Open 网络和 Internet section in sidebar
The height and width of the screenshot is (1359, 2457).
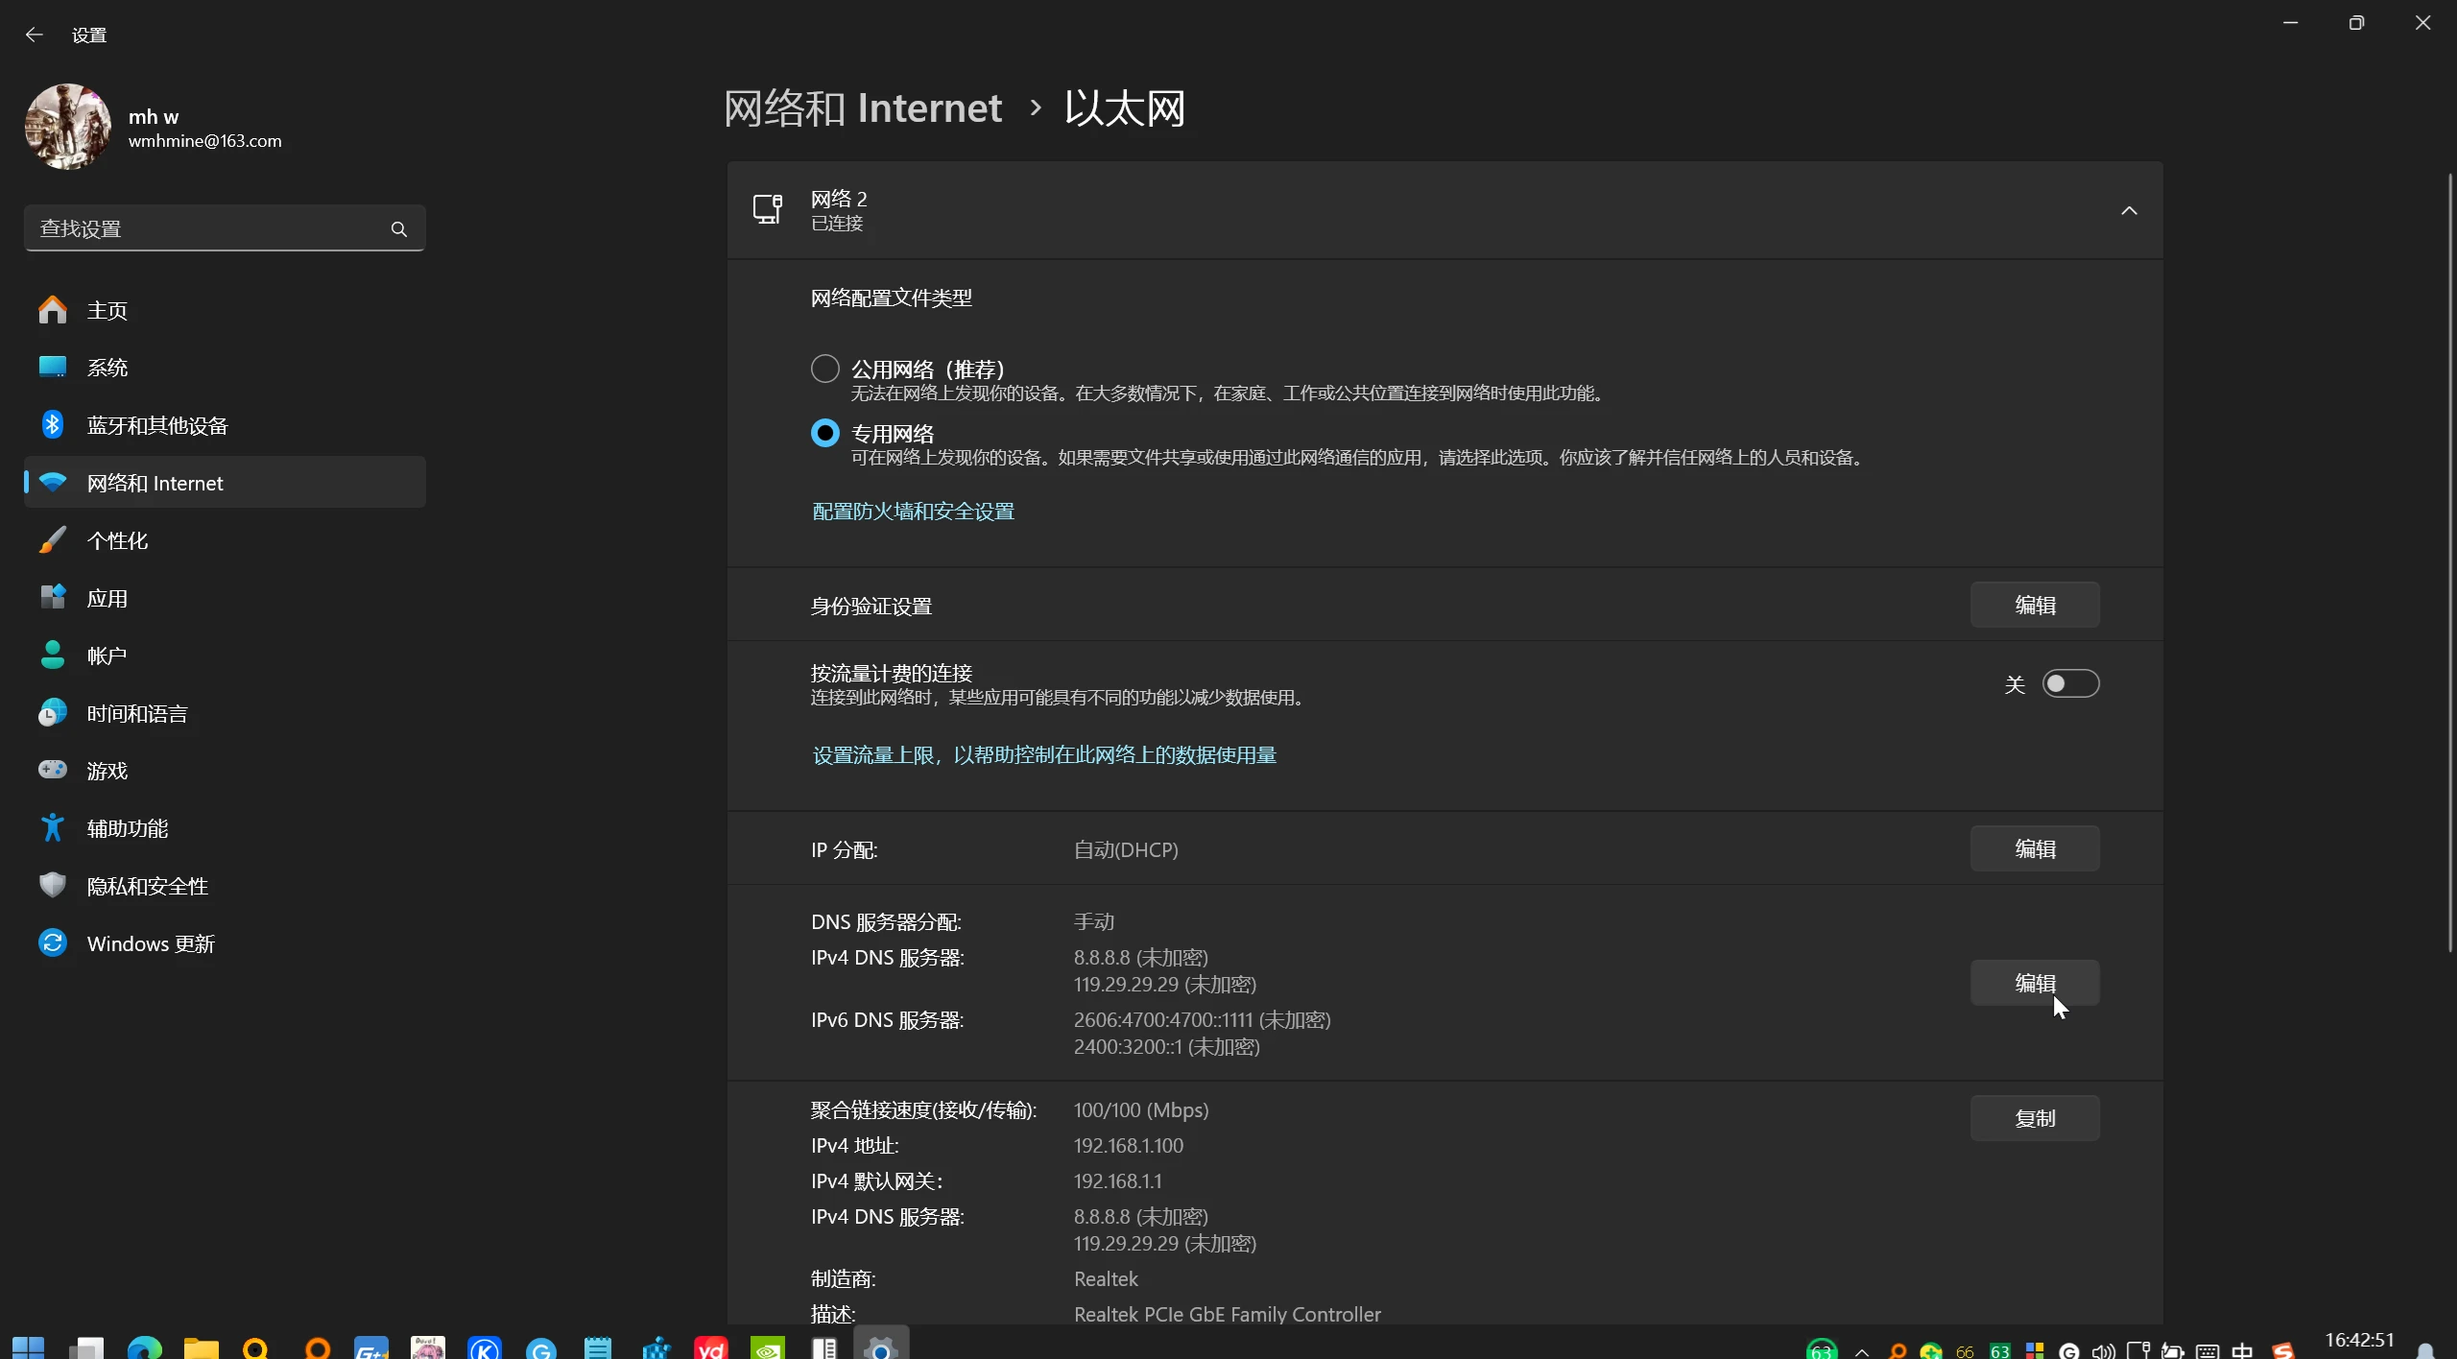156,482
